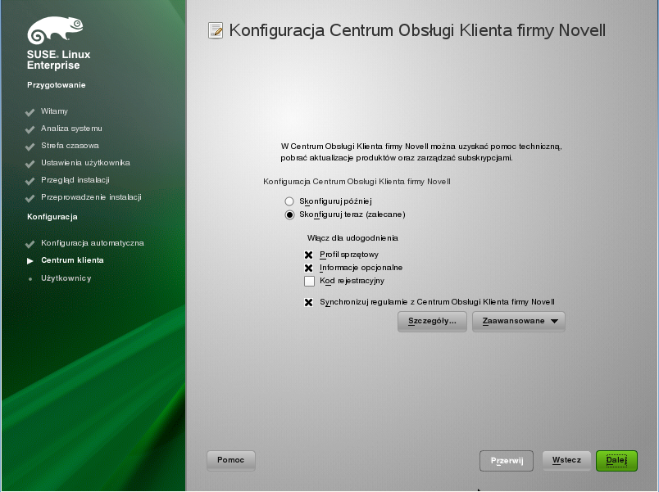Enable the Kod rejestracyjny checkbox

coord(309,281)
